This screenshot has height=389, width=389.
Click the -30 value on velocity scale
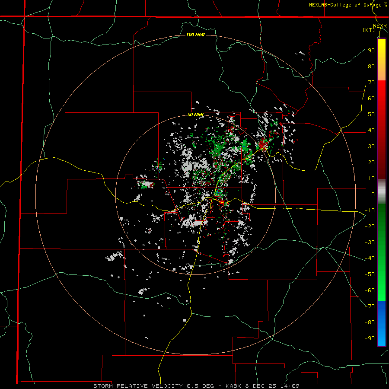tap(370, 242)
